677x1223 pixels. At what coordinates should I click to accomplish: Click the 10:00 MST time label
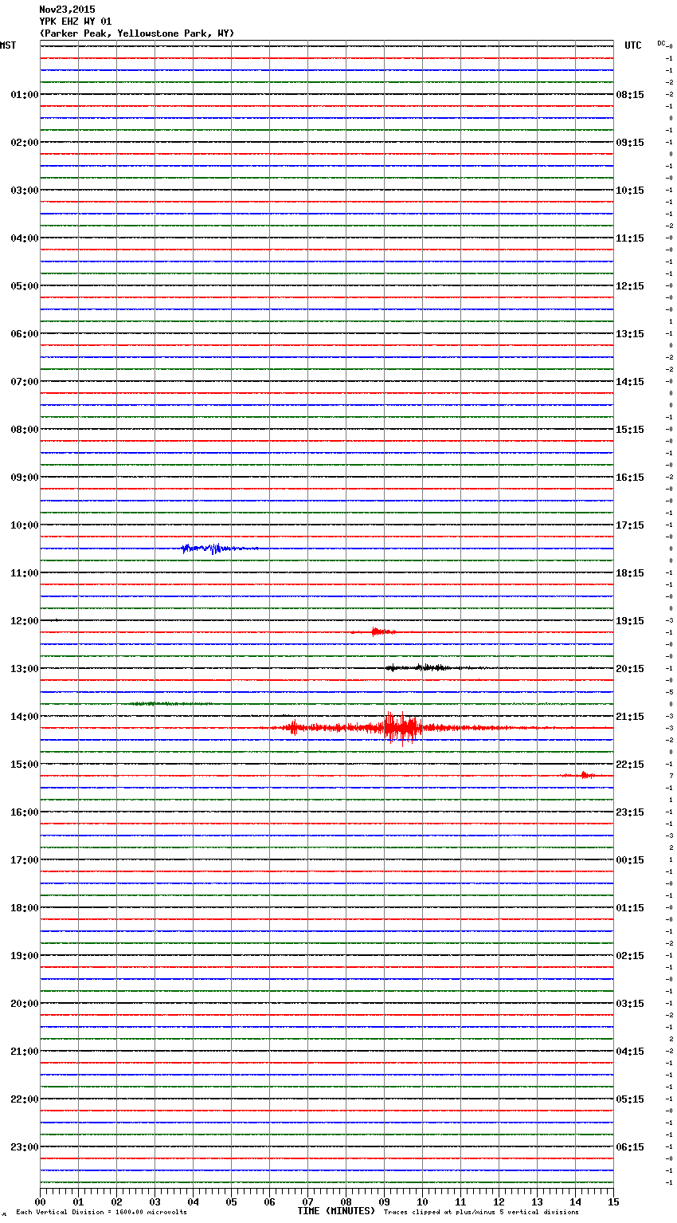[x=25, y=525]
